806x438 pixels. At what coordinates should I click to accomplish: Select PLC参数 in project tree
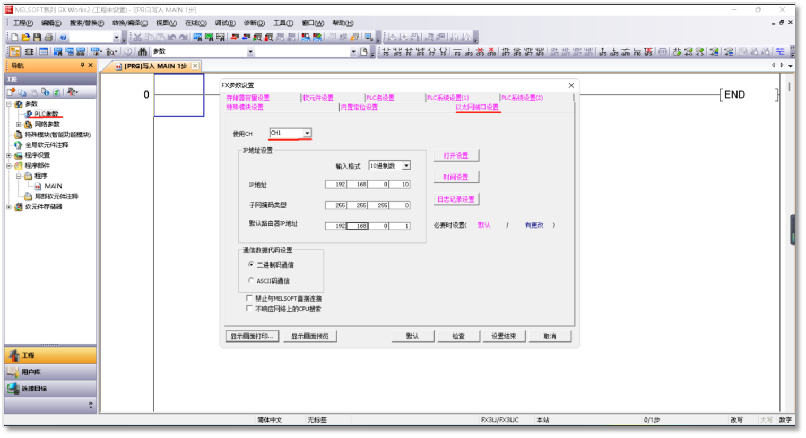coord(46,114)
